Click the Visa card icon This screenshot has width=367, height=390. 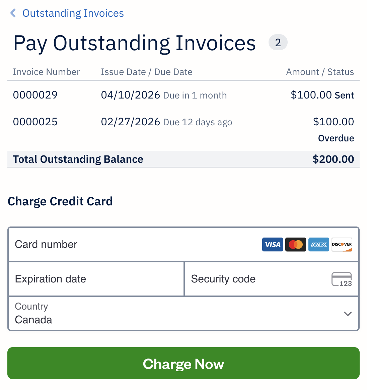pos(272,244)
